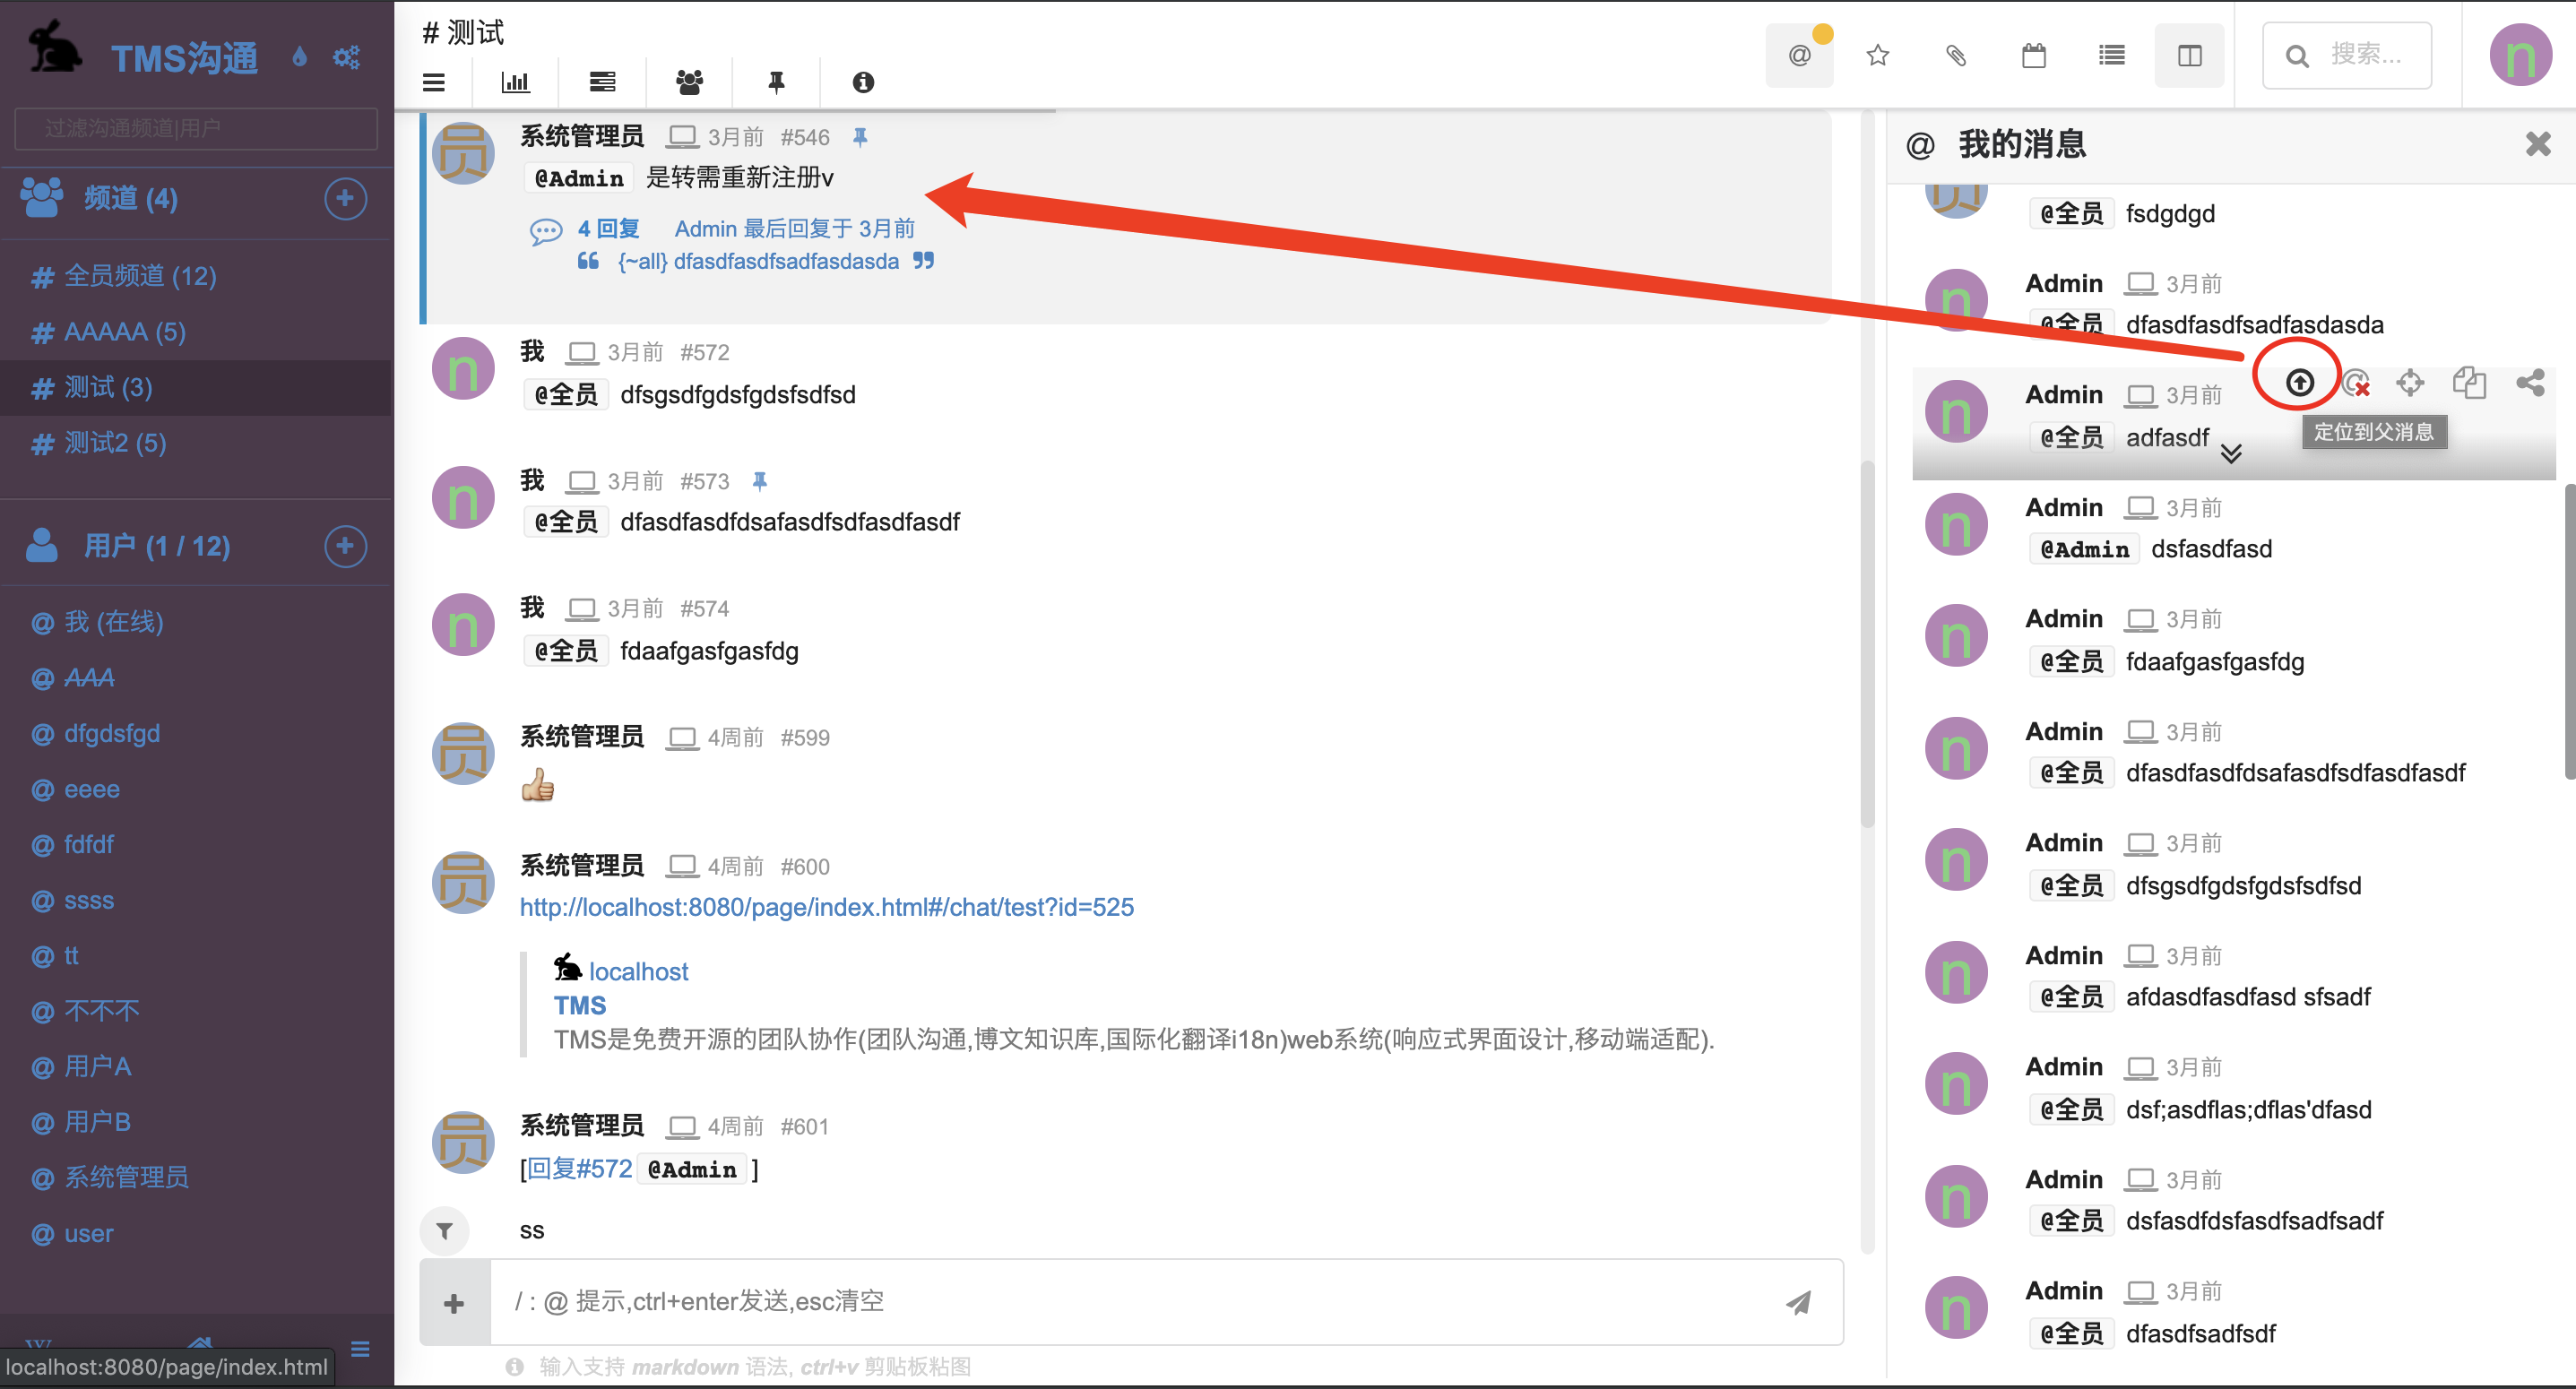Send message with paper plane icon
Viewport: 2576px width, 1389px height.
1799,1302
